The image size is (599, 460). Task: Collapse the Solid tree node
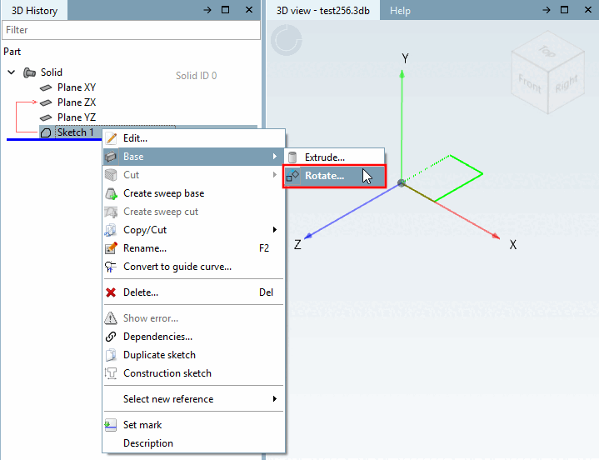pos(12,72)
